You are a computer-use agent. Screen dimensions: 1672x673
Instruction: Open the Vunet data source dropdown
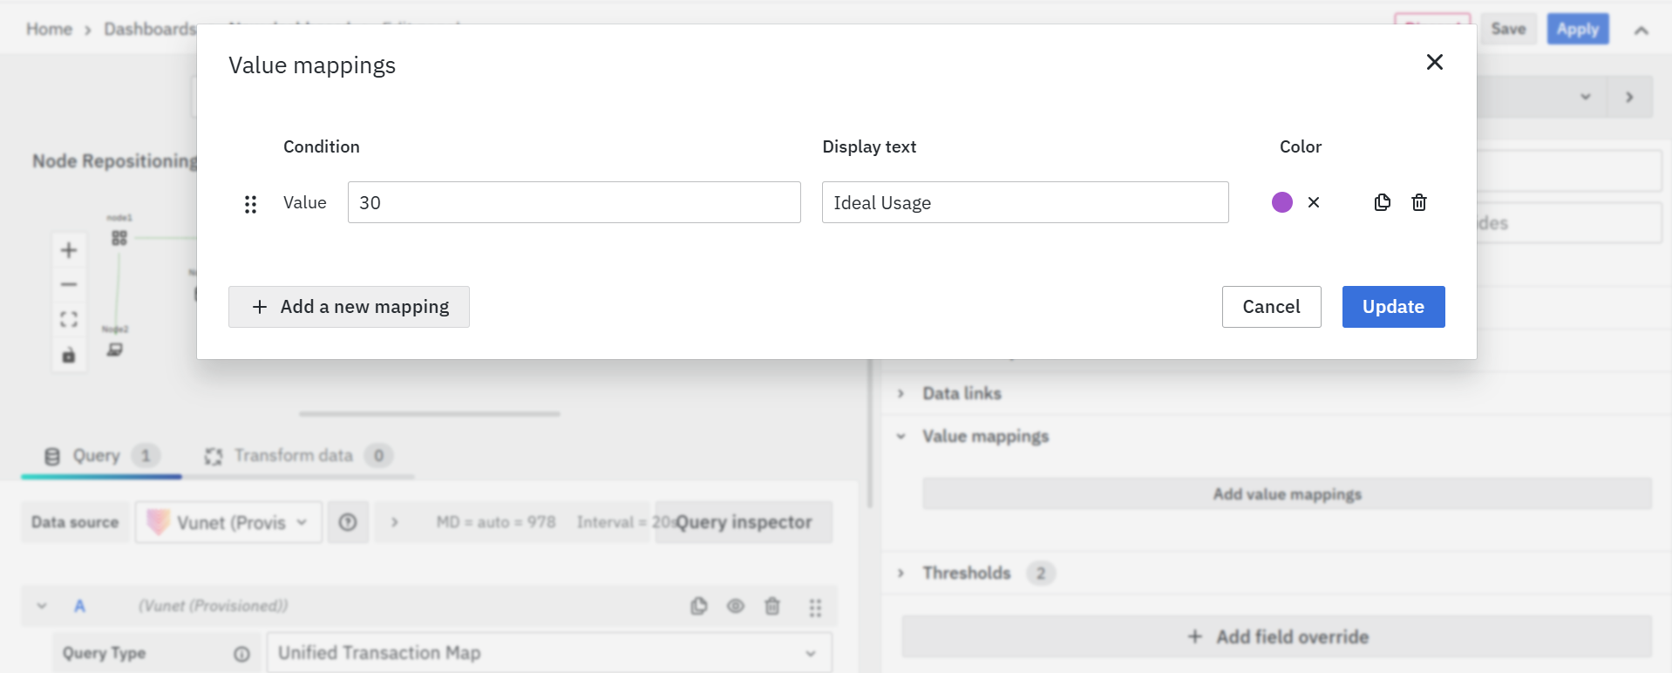coord(229,522)
